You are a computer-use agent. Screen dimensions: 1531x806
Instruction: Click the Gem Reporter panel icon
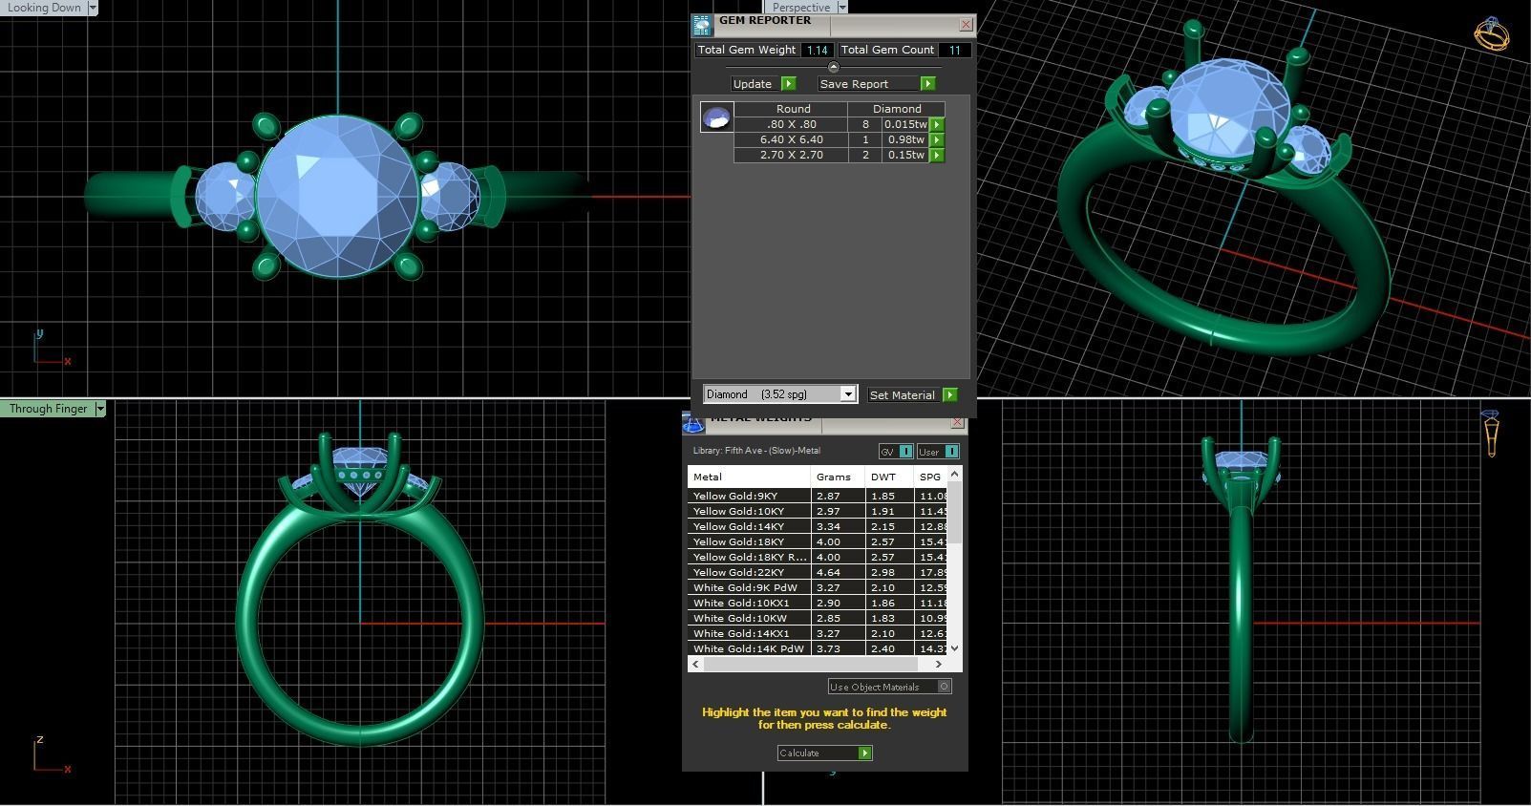click(x=702, y=25)
